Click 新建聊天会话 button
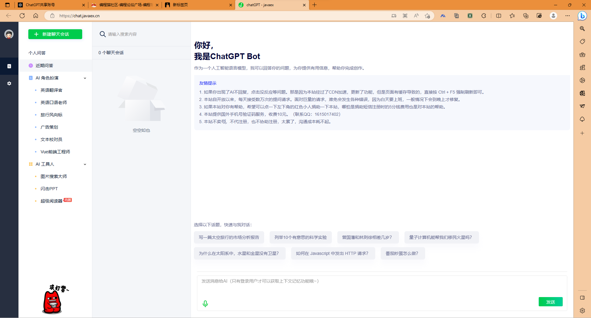 55,34
